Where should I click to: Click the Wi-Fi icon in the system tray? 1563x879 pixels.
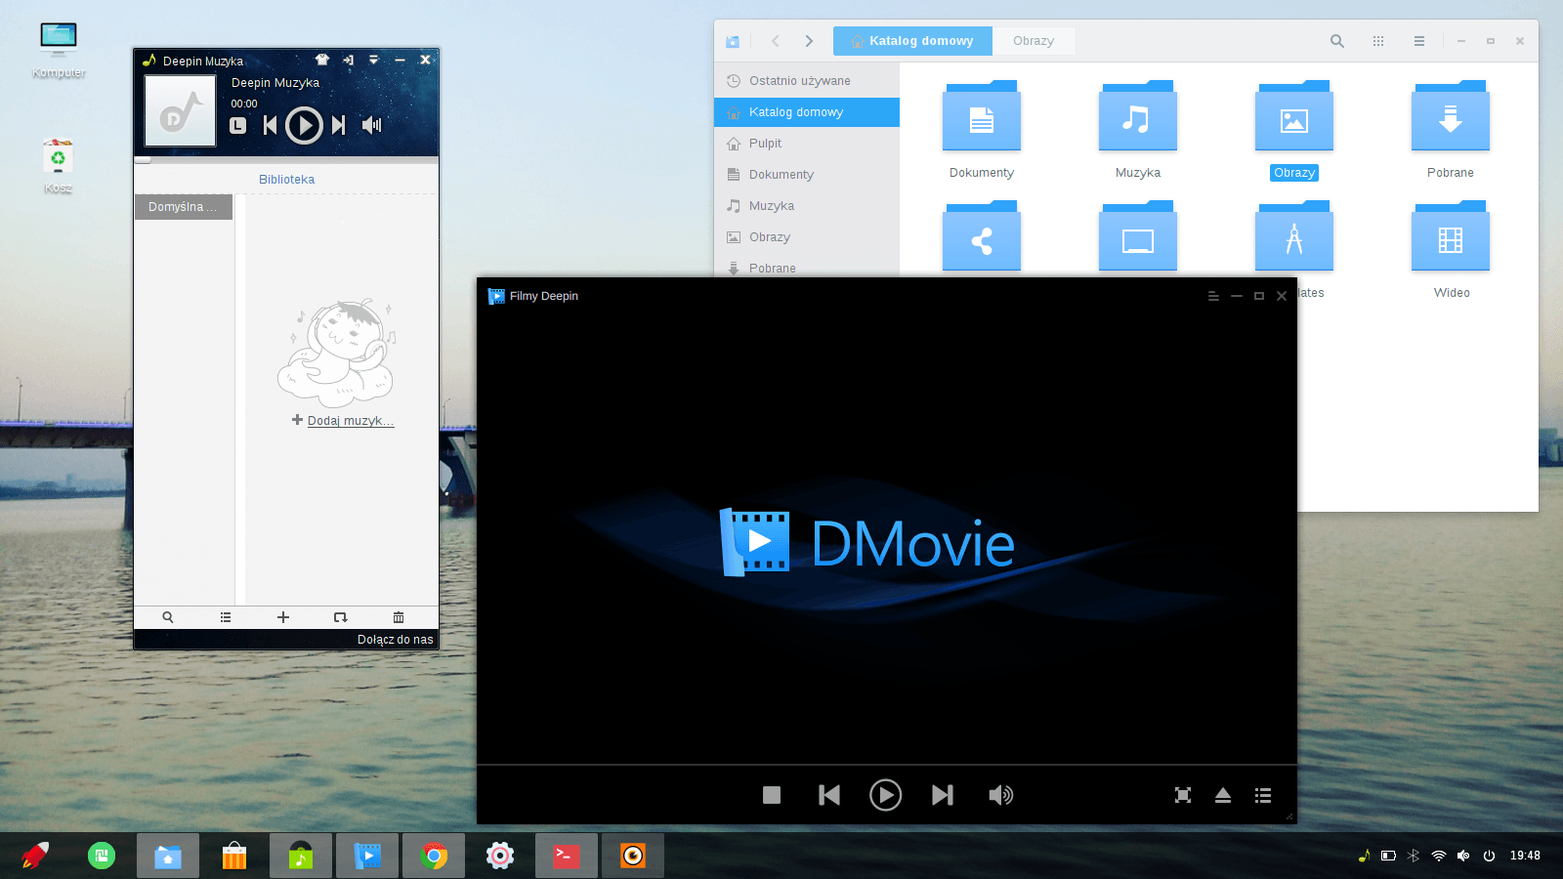(1439, 856)
